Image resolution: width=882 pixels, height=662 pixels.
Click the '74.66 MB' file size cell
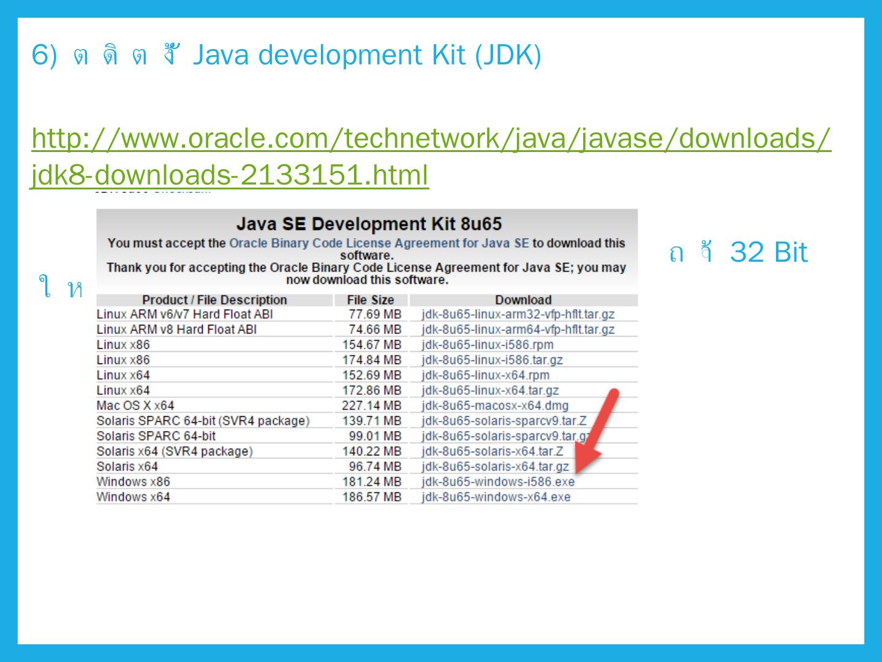coord(375,330)
